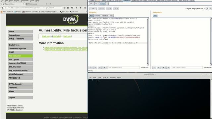The height and width of the screenshot is (119, 212).
Task: Open DVWA Security settings page
Action: [x=21, y=84]
